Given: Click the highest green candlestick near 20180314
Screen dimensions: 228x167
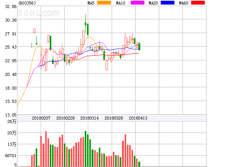Looking at the screenshot, I should tap(85, 24).
